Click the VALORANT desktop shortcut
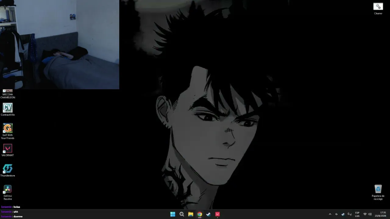 tap(8, 150)
